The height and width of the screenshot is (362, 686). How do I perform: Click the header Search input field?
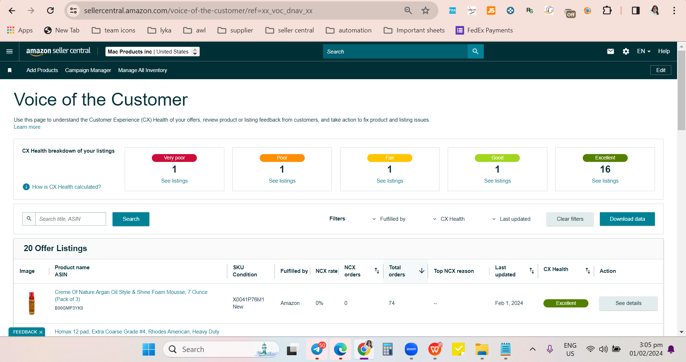point(395,51)
